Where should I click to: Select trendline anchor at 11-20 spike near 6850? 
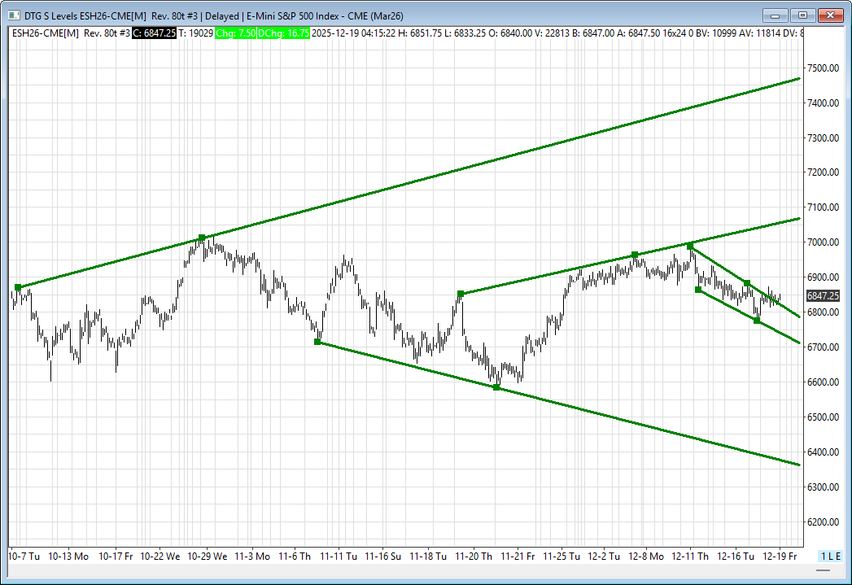tap(461, 294)
